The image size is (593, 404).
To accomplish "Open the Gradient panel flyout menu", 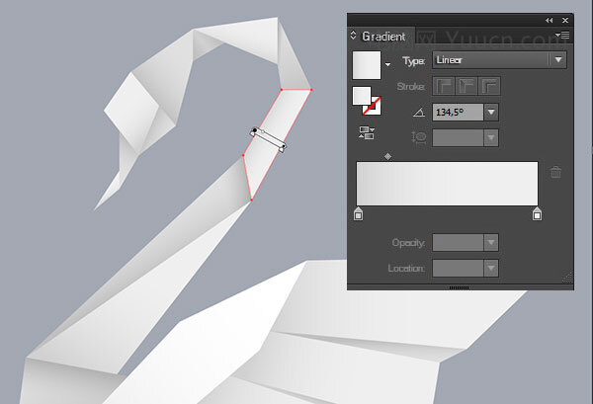I will pos(562,36).
